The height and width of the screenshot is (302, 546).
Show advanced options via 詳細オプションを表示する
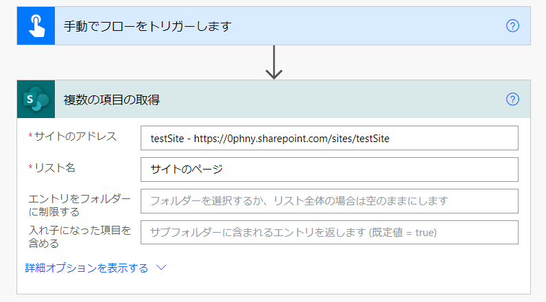click(x=86, y=268)
